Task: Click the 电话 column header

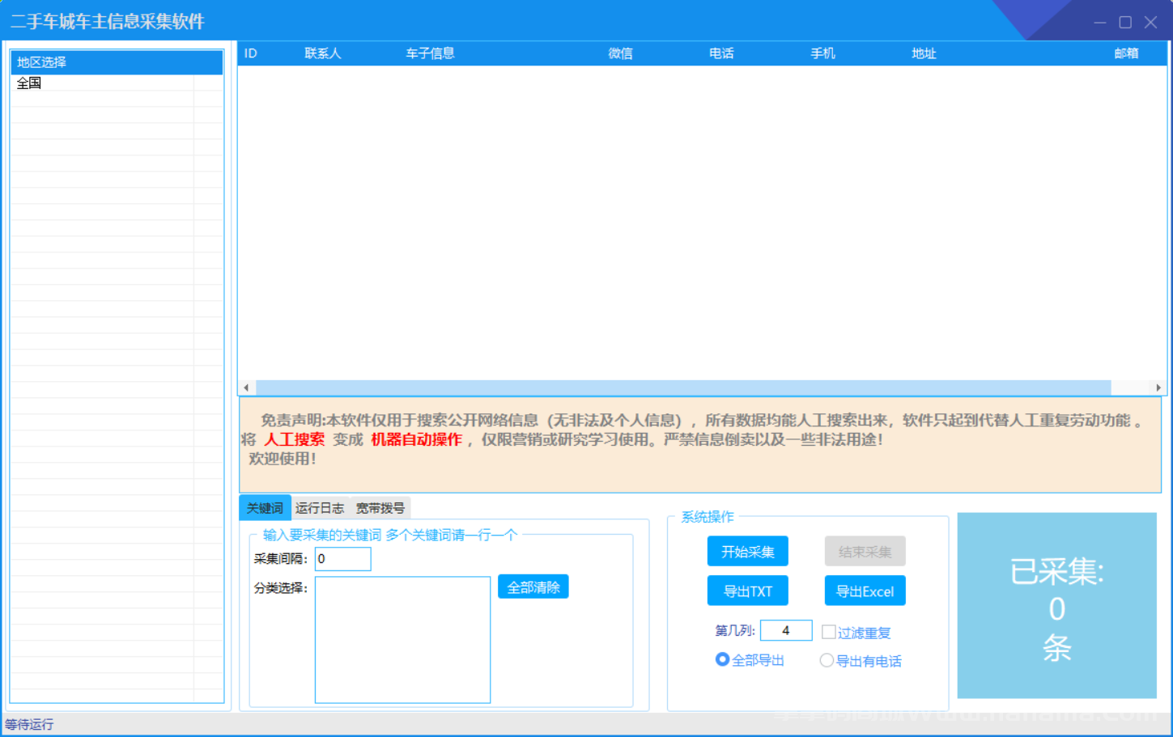Action: tap(720, 53)
